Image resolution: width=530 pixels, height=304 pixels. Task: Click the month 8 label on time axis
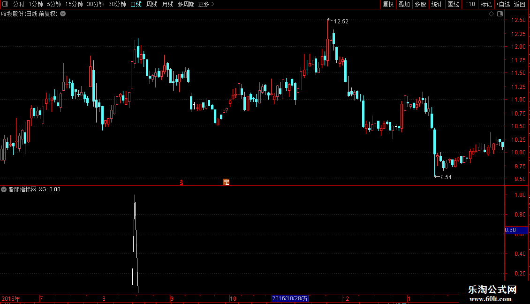click(x=104, y=299)
